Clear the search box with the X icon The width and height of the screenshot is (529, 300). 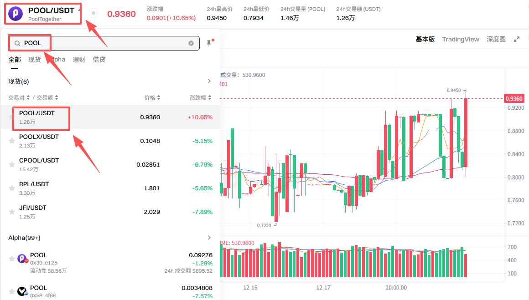click(191, 43)
